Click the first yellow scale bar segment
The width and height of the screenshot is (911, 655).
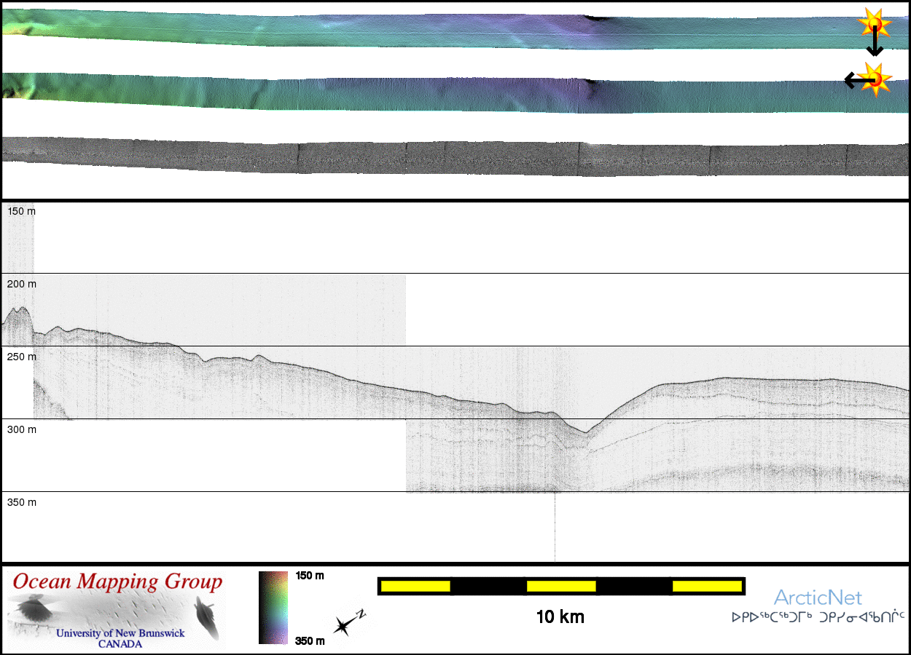click(415, 586)
